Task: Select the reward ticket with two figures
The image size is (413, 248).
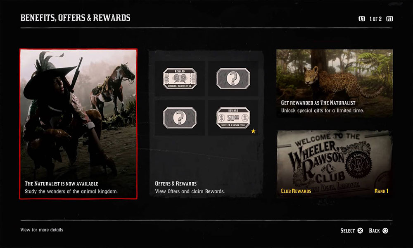Action: pos(180,79)
